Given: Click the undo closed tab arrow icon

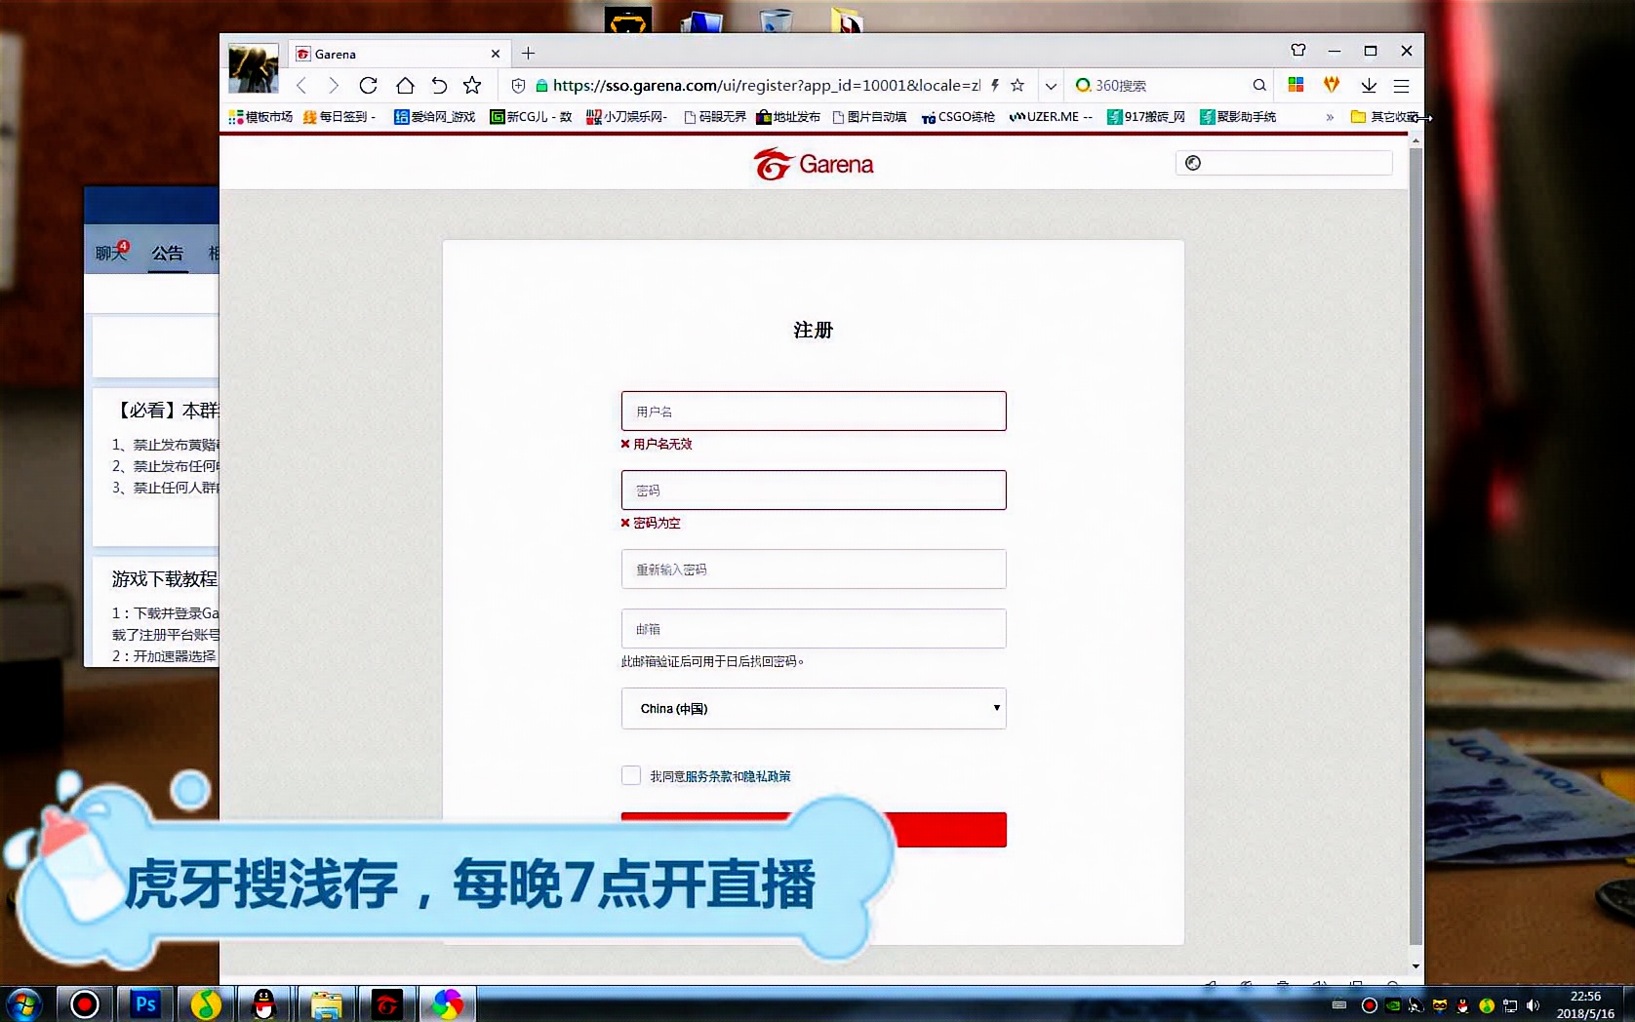Looking at the screenshot, I should coord(439,86).
